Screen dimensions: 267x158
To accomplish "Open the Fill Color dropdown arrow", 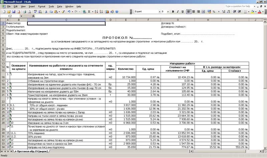I will (256, 12).
